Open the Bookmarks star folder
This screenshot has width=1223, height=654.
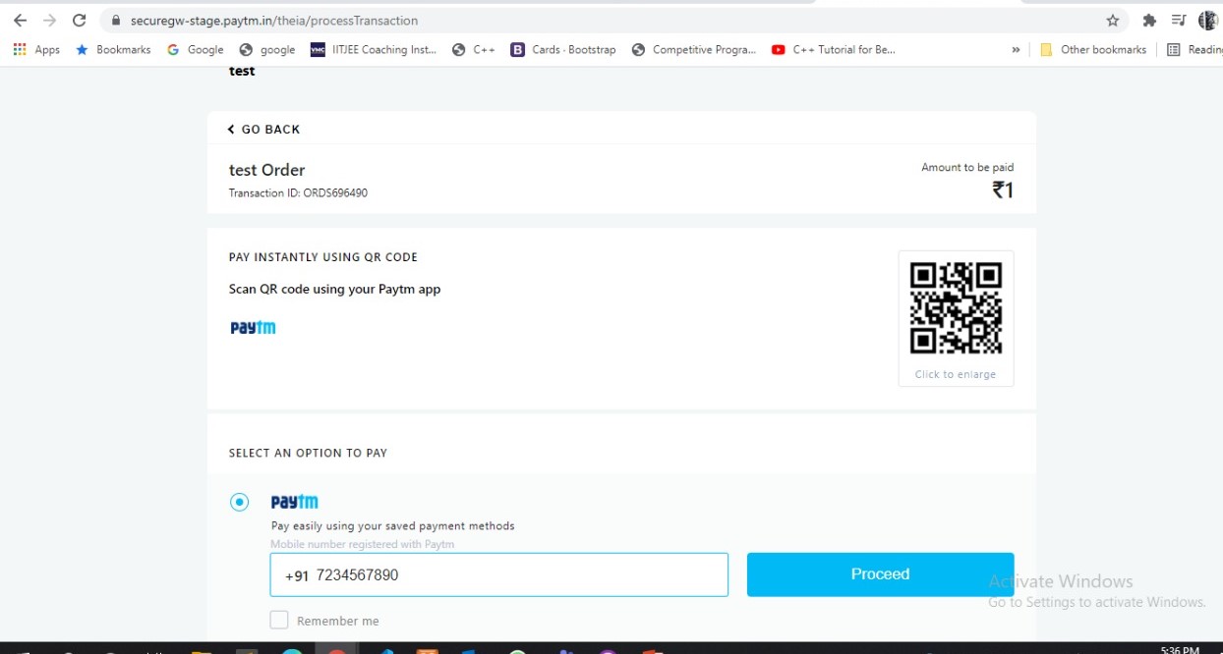[x=113, y=49]
